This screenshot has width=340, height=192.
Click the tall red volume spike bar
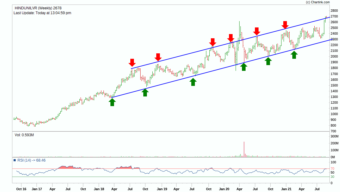click(x=244, y=149)
